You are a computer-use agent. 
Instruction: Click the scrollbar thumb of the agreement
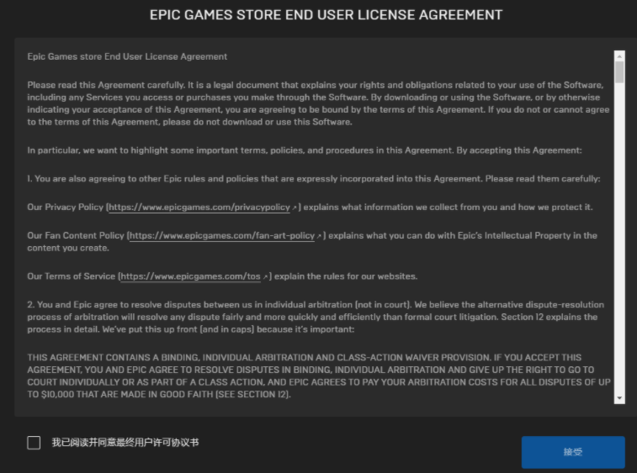[619, 72]
